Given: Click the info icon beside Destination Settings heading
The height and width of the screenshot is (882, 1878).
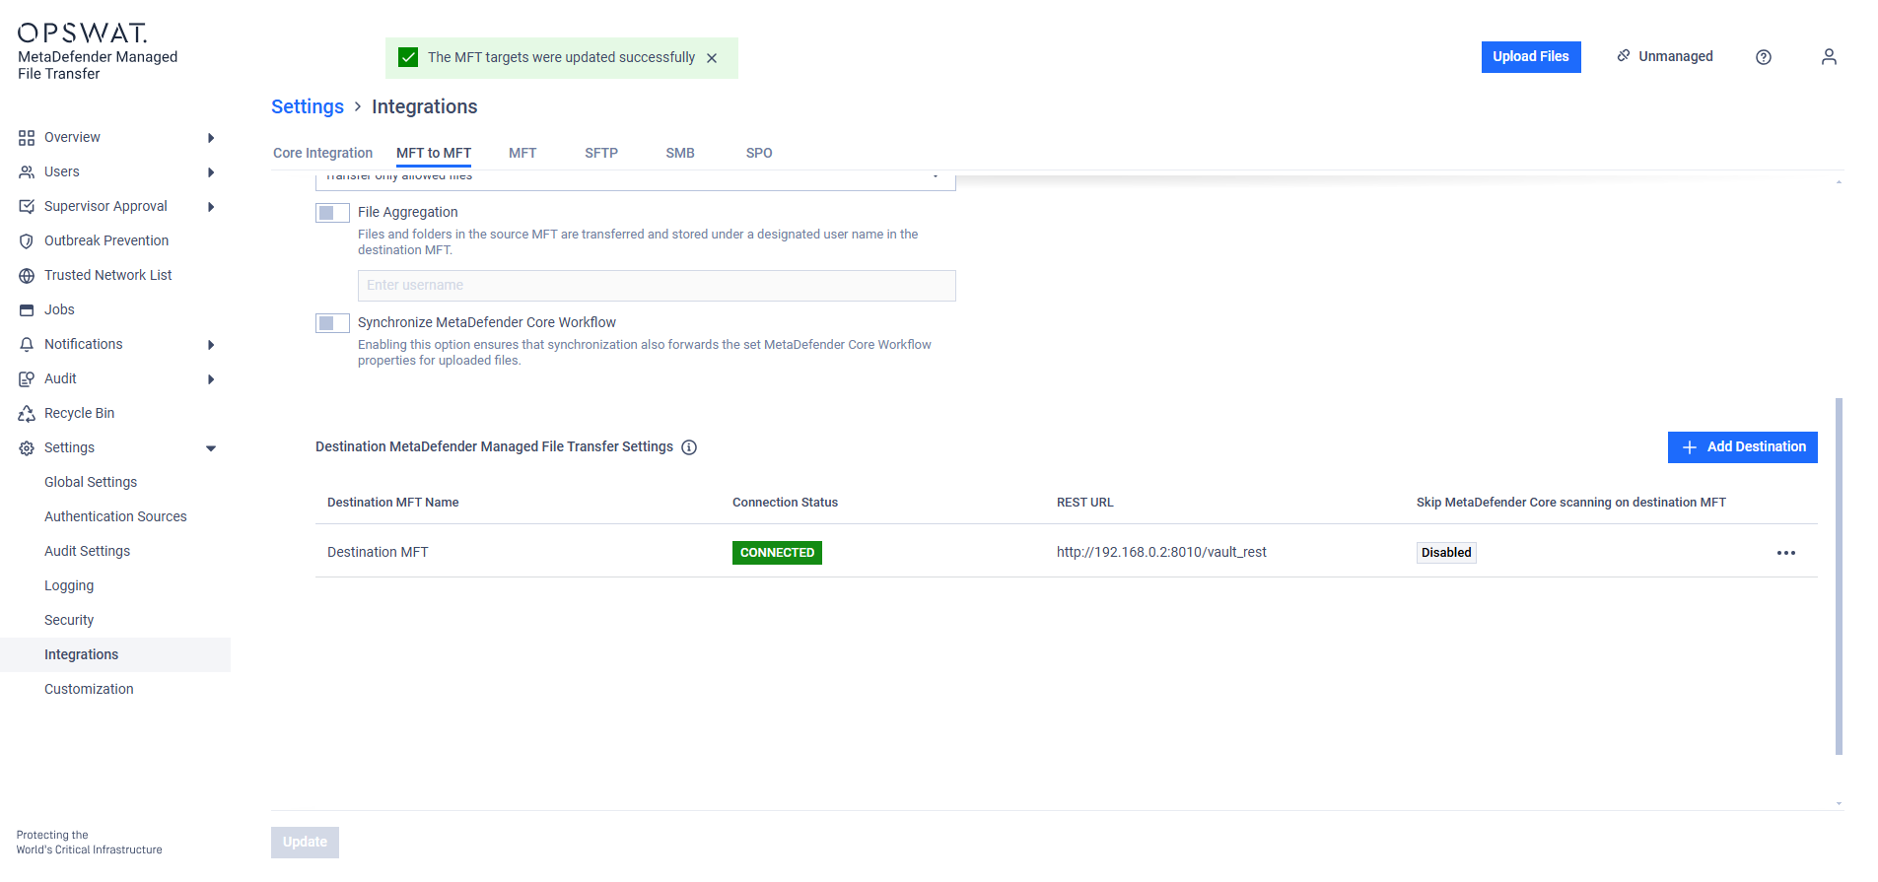Looking at the screenshot, I should 689,447.
